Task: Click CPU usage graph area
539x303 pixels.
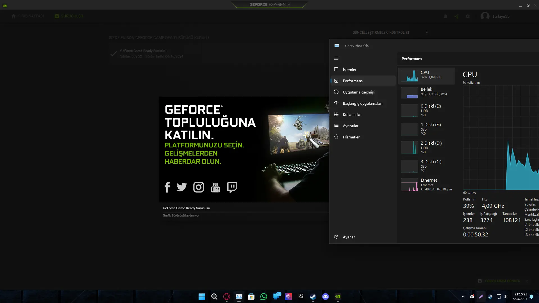Action: (x=501, y=138)
